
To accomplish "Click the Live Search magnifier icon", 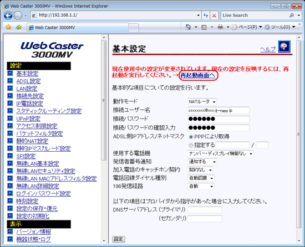I will (x=291, y=16).
